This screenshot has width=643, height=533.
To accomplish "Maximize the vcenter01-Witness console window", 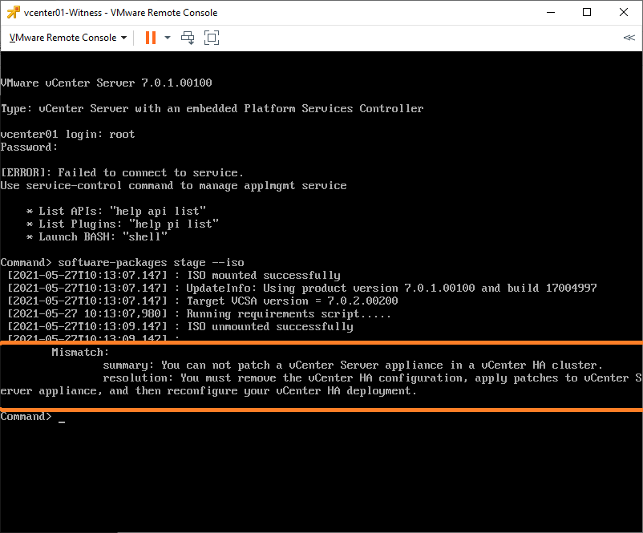I will (x=587, y=12).
